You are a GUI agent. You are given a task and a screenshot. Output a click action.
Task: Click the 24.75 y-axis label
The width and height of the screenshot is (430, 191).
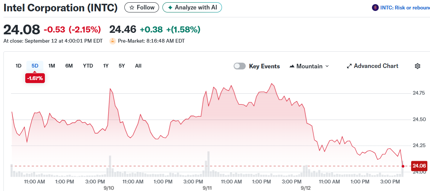point(418,93)
